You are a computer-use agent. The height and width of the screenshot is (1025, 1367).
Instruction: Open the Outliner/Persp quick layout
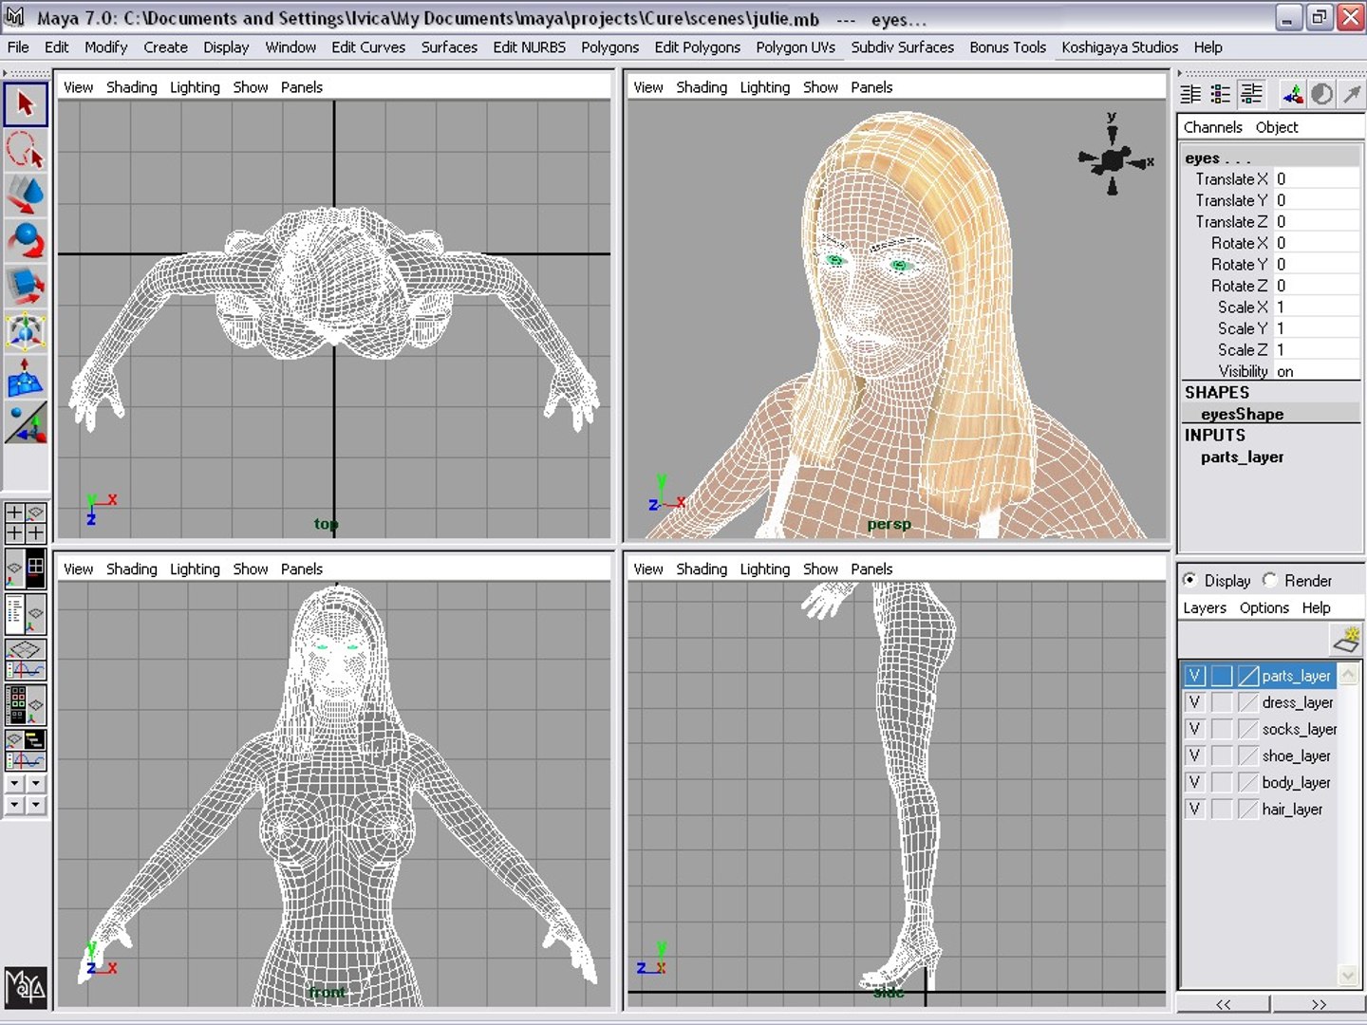click(x=26, y=614)
